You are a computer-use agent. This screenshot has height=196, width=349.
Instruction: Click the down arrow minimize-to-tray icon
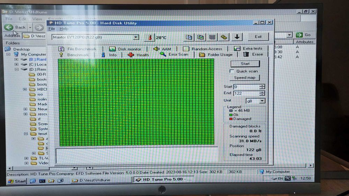tap(237, 37)
